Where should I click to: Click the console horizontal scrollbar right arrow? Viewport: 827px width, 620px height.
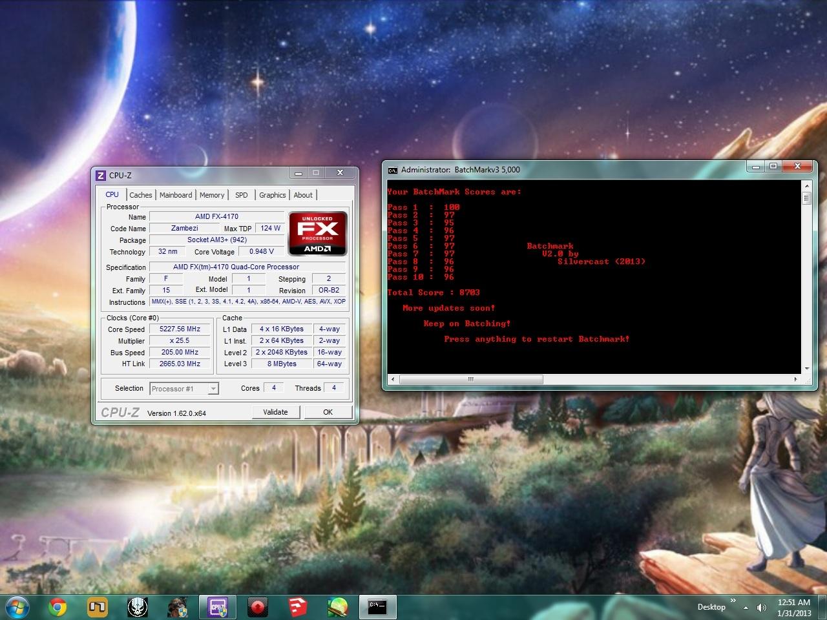(796, 379)
